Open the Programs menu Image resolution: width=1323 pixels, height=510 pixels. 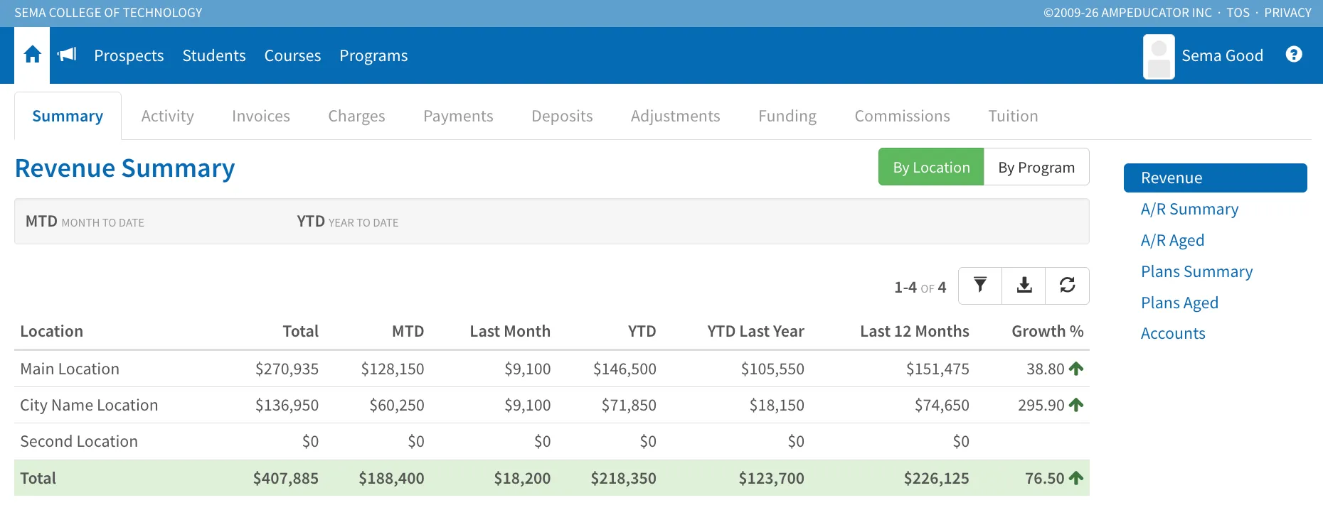click(373, 55)
